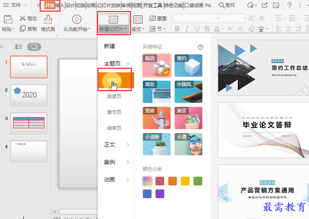This screenshot has width=309, height=219.
Task: Toggle Underline formatting
Action: click(x=197, y=29)
